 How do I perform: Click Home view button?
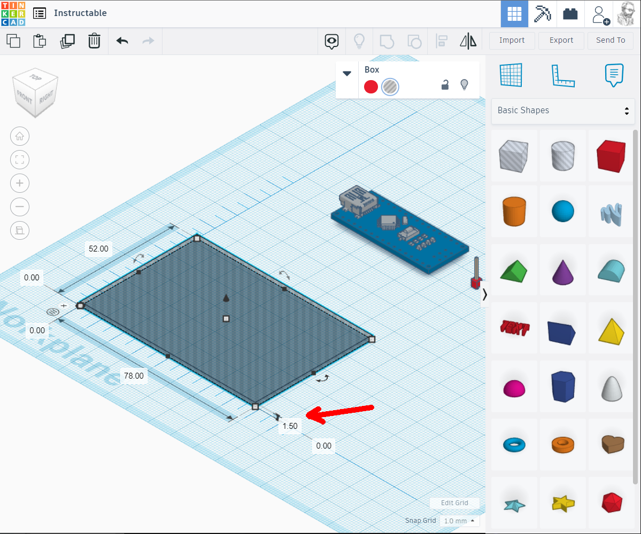pos(20,136)
